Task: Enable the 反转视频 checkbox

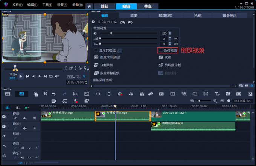Action: click(161, 50)
